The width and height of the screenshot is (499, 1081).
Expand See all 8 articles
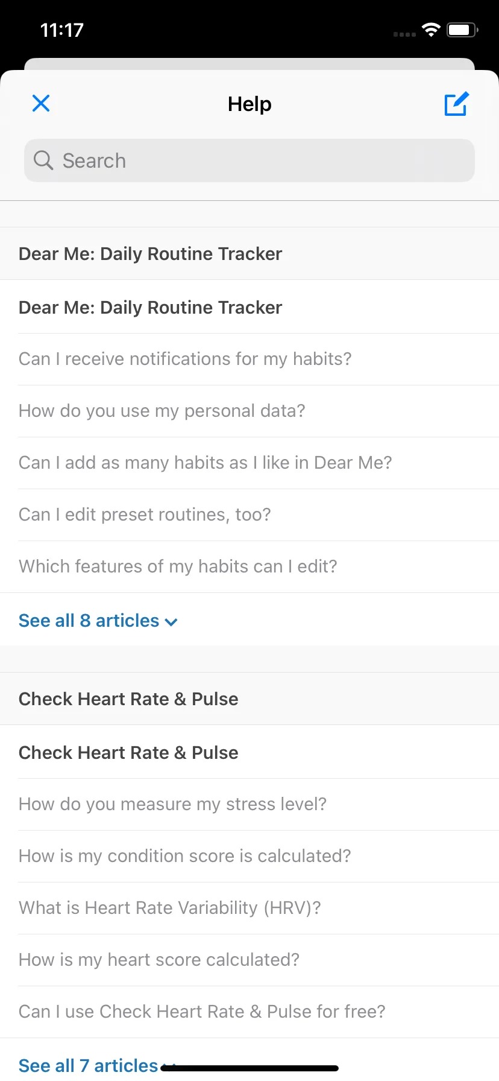point(98,620)
